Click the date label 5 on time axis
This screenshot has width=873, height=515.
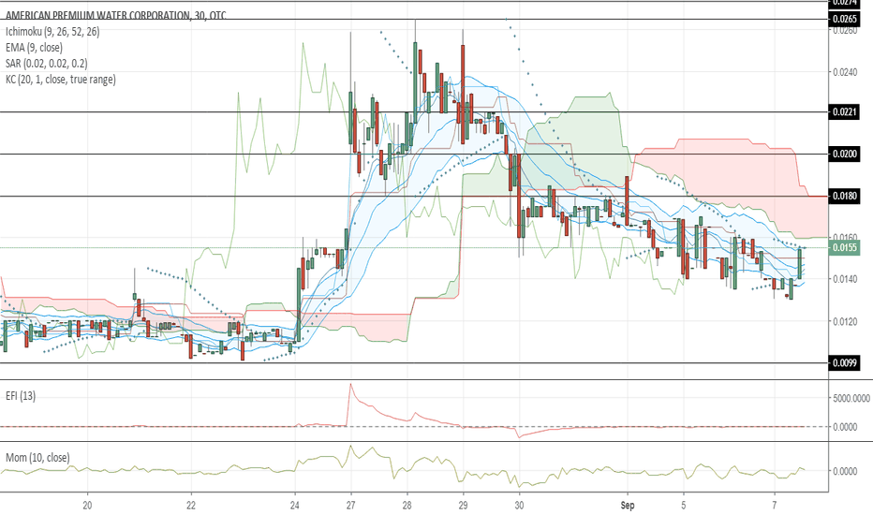point(683,506)
